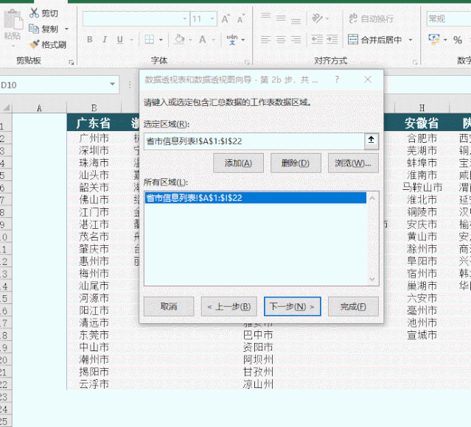The image size is (471, 427).
Task: Open the underline style dropdown arrow
Action: [131, 40]
